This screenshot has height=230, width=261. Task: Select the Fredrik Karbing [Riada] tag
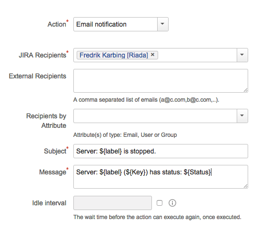117,55
